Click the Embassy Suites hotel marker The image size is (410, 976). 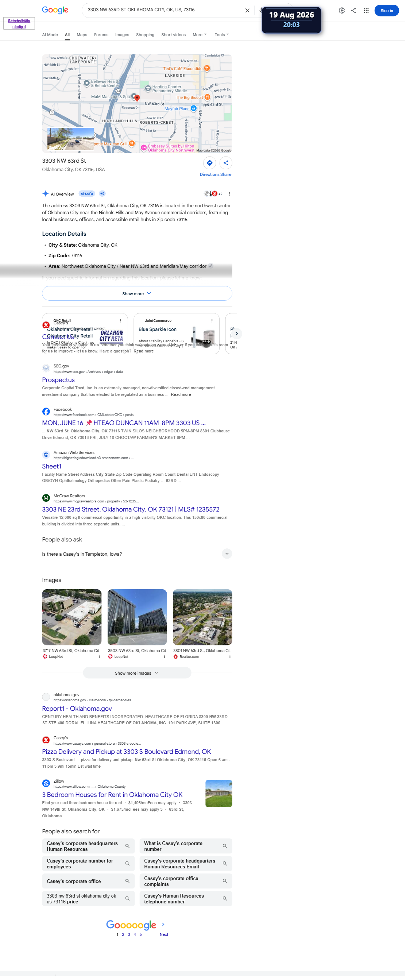[144, 148]
